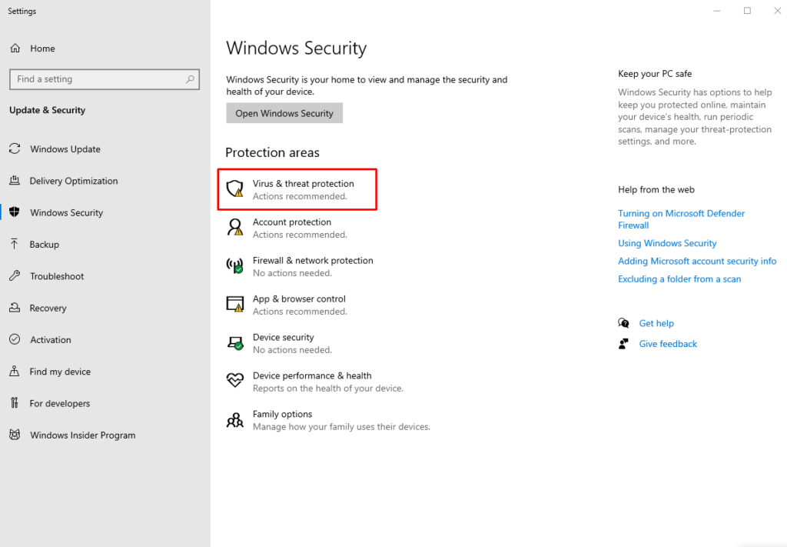Click the search magnifier icon in the settings box
Screen dimensions: 787x547
pyautogui.click(x=190, y=79)
